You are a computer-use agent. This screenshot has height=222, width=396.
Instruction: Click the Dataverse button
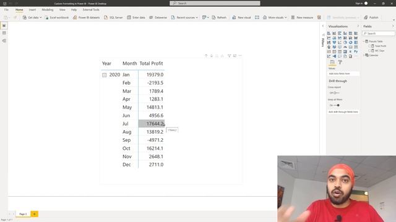click(x=158, y=17)
